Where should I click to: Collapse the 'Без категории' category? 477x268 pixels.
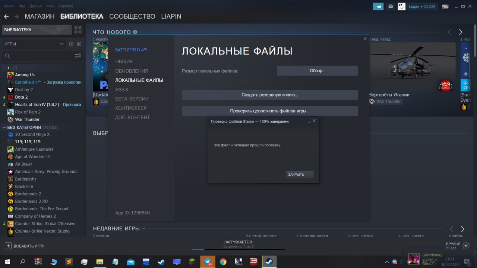[x=4, y=127]
